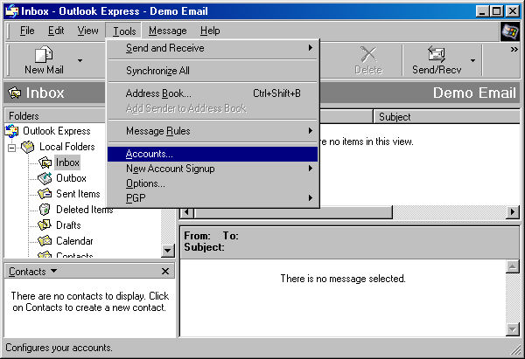Click the Sent Items folder icon
This screenshot has height=359, width=525.
(x=45, y=194)
